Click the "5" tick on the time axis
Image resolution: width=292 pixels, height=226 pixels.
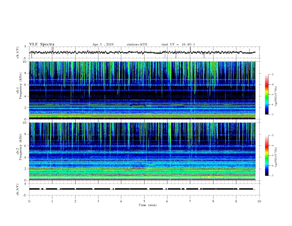(144, 201)
